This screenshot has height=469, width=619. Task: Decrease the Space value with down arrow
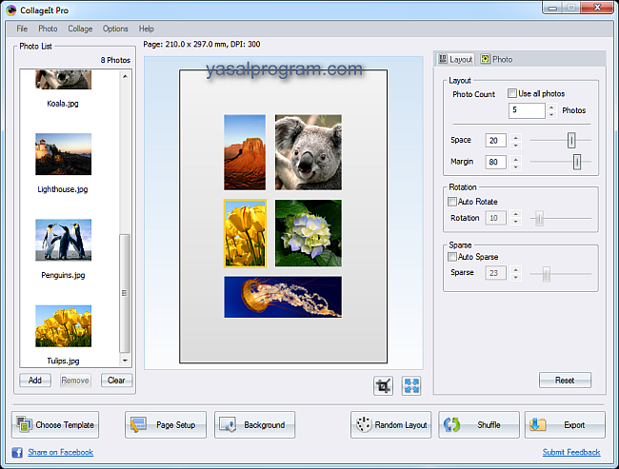tap(516, 144)
